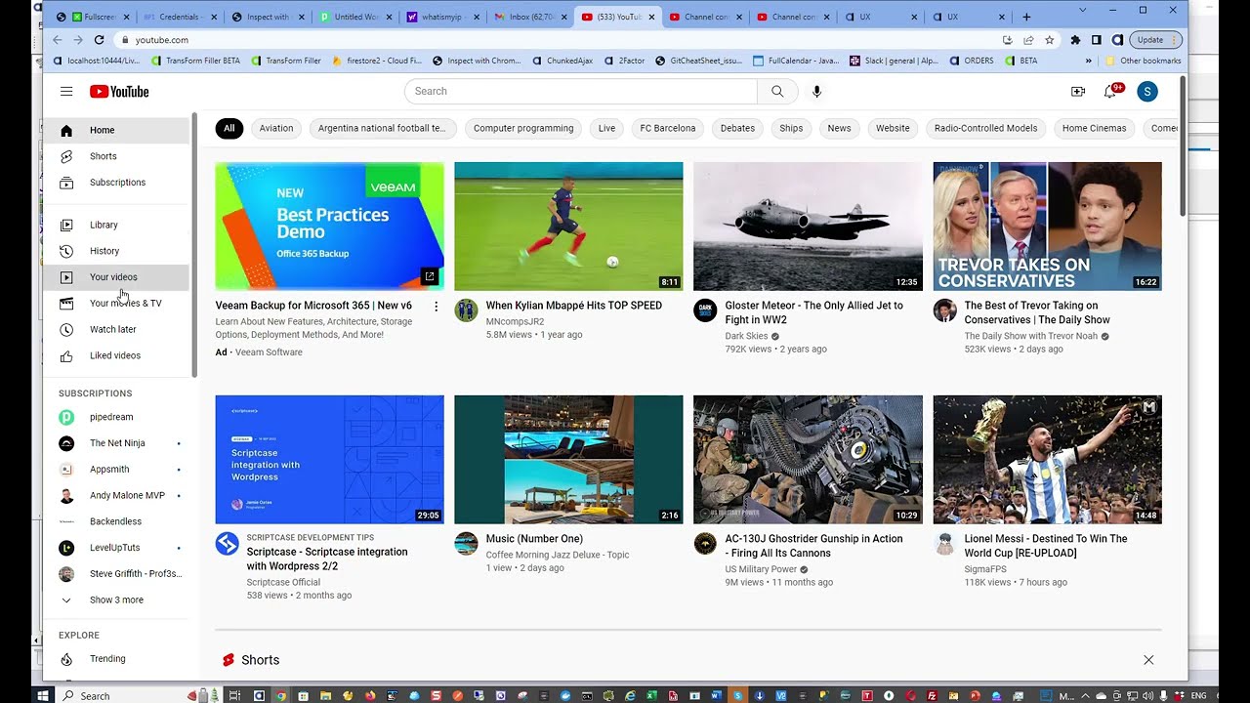Viewport: 1250px width, 703px height.
Task: Open the Scriptcase integration with Wordpress title
Action: (327, 558)
